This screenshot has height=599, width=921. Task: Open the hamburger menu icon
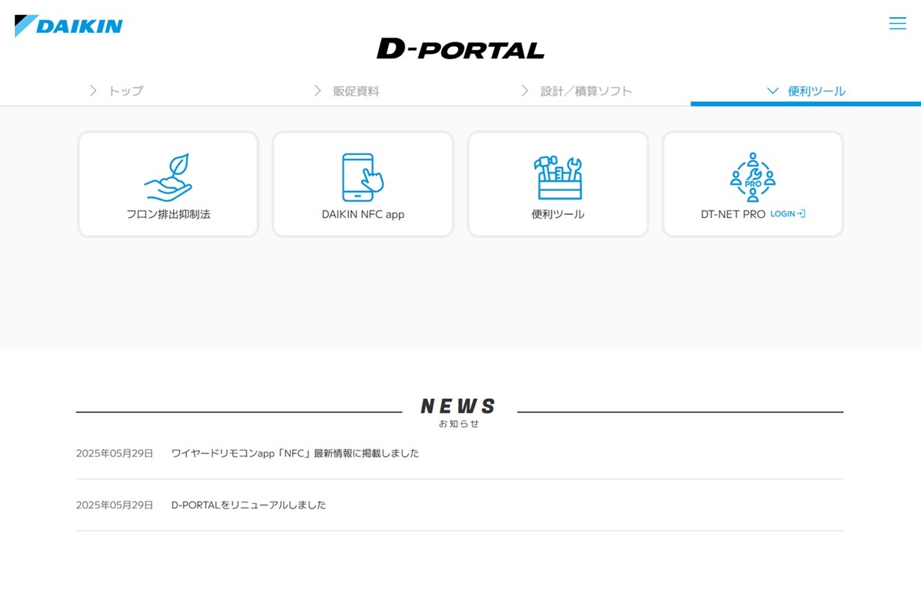click(897, 23)
